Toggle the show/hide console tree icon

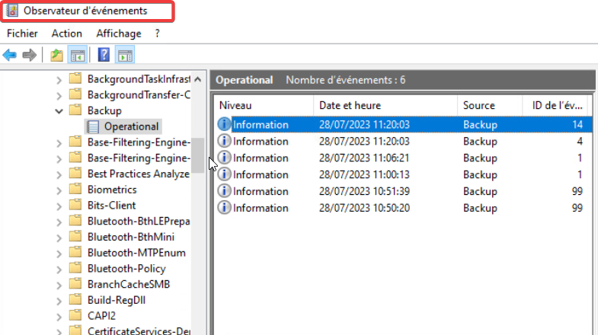tap(77, 55)
